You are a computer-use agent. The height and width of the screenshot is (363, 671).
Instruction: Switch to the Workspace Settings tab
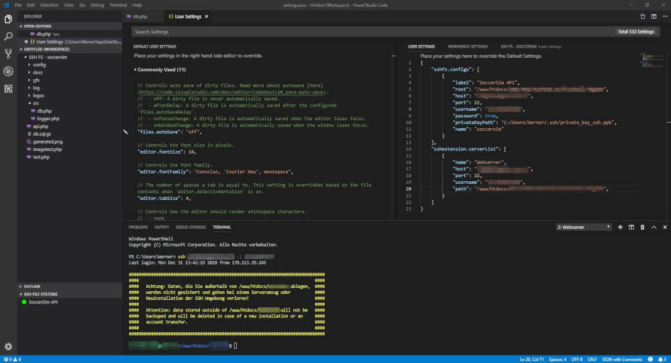pos(468,46)
